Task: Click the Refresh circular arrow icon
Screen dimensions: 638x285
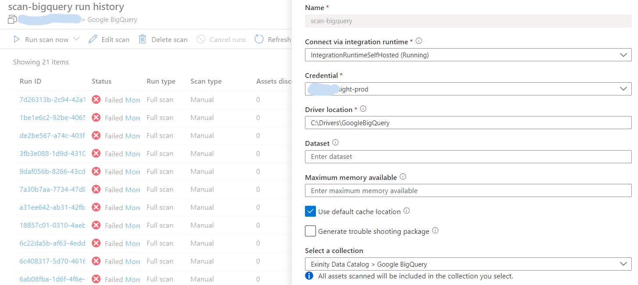Action: (259, 39)
